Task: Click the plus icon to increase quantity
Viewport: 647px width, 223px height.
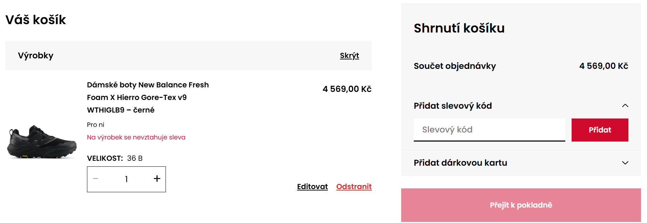Action: [x=157, y=179]
